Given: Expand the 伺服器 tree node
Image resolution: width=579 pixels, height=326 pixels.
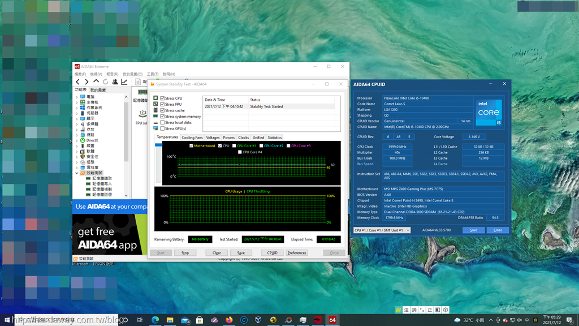Looking at the screenshot, I should (77, 113).
